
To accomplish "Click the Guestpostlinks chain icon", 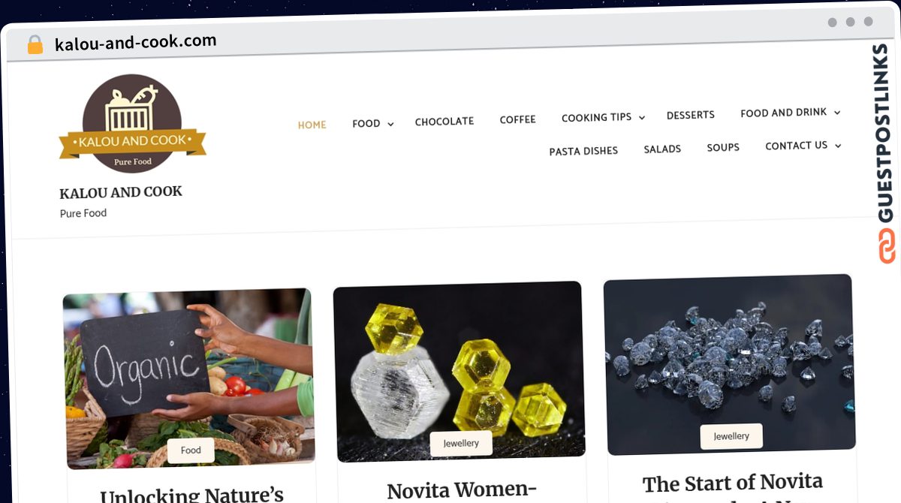I will pos(887,245).
